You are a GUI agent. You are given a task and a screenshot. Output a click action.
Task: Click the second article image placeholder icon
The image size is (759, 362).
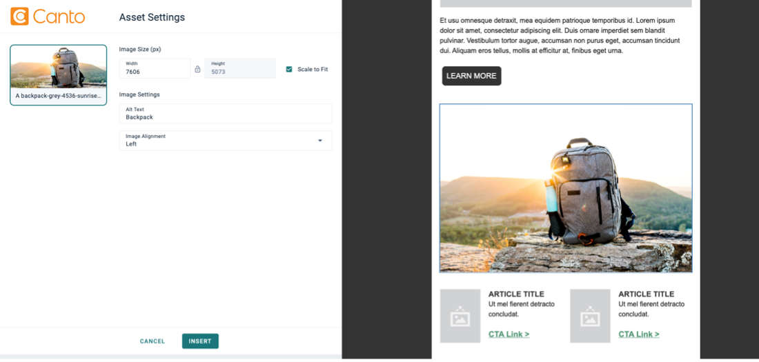[590, 316]
